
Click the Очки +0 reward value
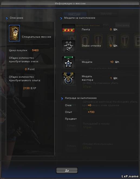[x=90, y=105]
